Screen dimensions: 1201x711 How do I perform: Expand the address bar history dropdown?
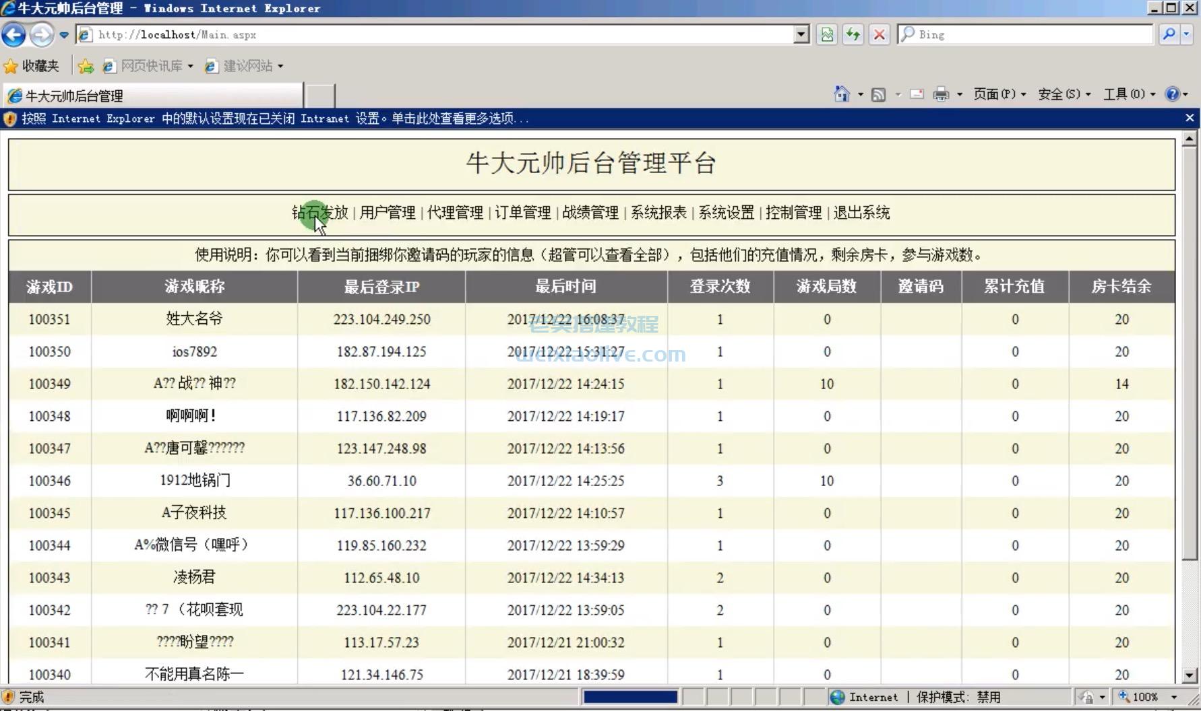[x=801, y=34]
